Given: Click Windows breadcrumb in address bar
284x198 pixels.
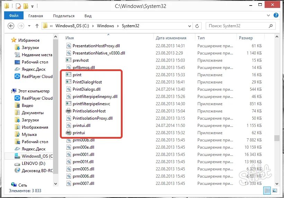Looking at the screenshot, I should click(x=105, y=26).
